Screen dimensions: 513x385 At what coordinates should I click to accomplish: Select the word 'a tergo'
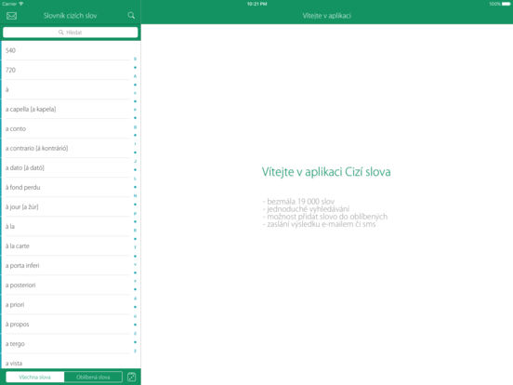coord(67,344)
